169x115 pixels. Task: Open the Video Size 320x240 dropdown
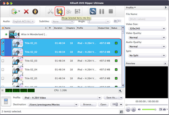click(147, 29)
